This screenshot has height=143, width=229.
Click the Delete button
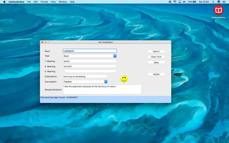156,74
